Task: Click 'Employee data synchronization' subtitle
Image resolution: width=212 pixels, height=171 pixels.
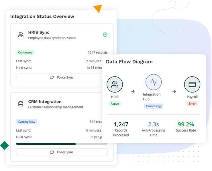Action: point(52,38)
